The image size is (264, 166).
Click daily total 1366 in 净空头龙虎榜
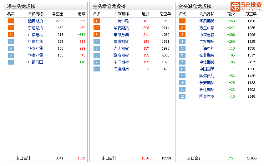pyautogui.click(x=82, y=158)
